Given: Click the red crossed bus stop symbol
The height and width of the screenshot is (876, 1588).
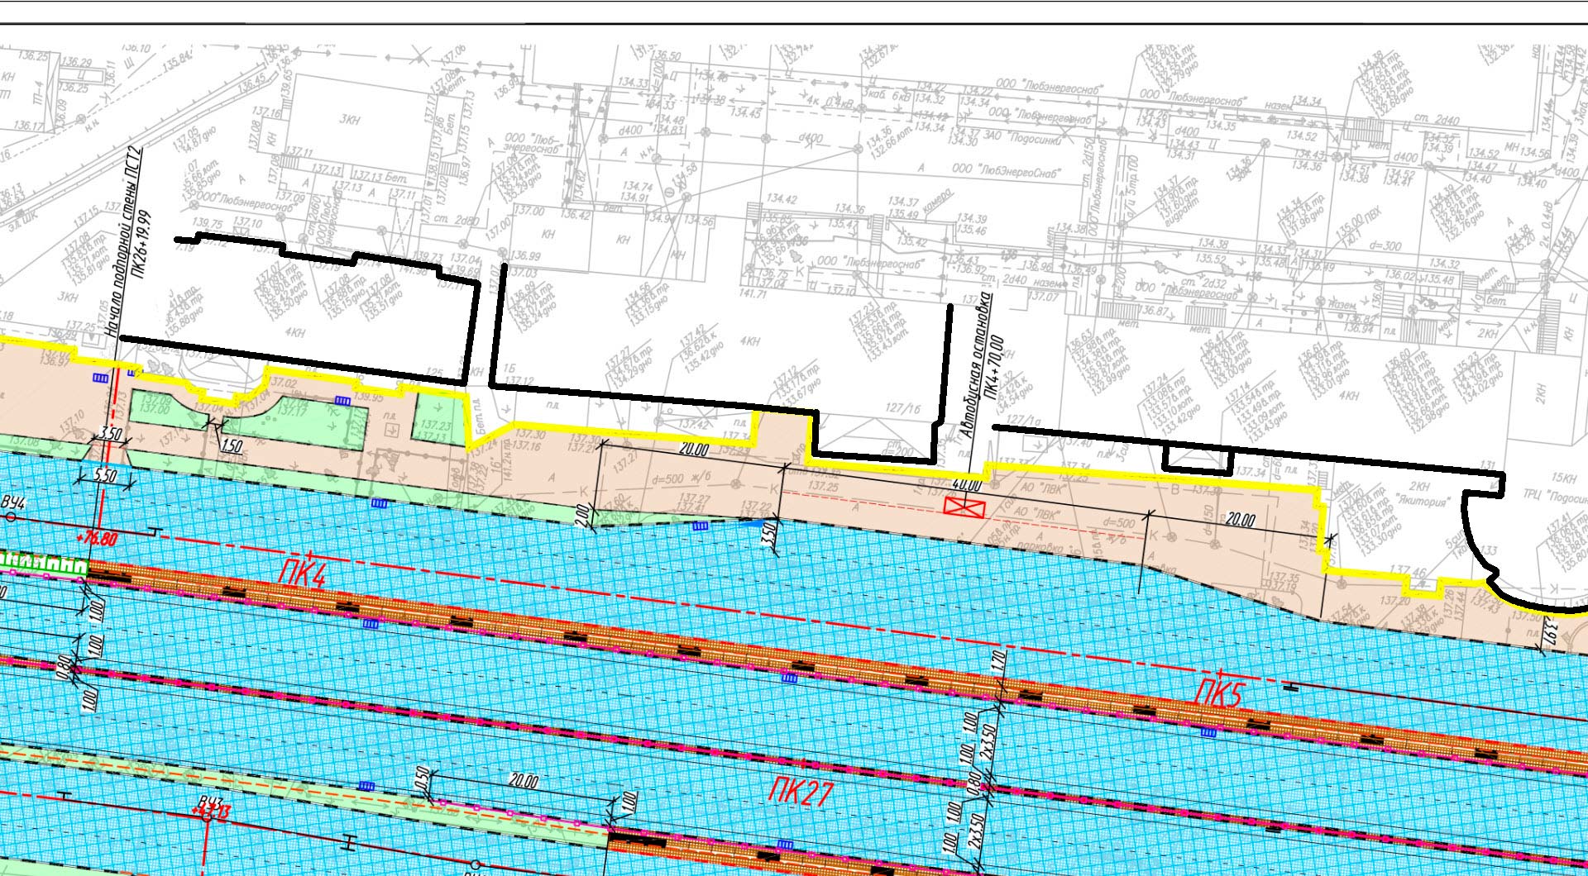Looking at the screenshot, I should click(964, 507).
